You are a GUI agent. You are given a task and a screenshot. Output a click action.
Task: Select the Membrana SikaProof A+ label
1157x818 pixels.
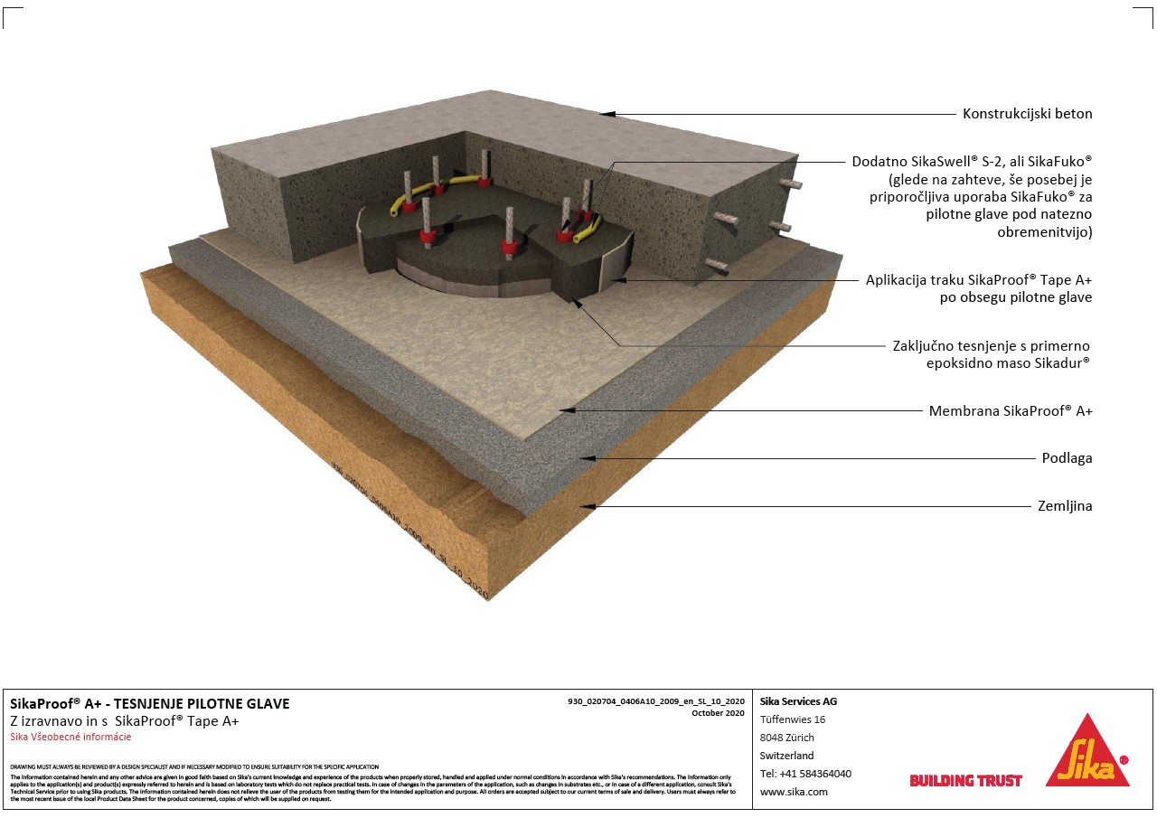click(1011, 411)
